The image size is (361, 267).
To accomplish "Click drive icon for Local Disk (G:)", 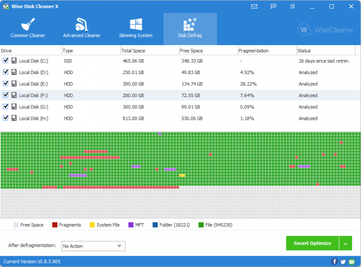I will 14,107.
